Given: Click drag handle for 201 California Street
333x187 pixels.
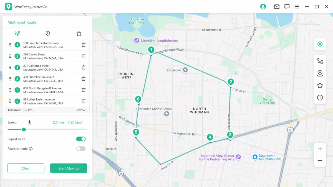Looking at the screenshot, I should click(x=10, y=67).
